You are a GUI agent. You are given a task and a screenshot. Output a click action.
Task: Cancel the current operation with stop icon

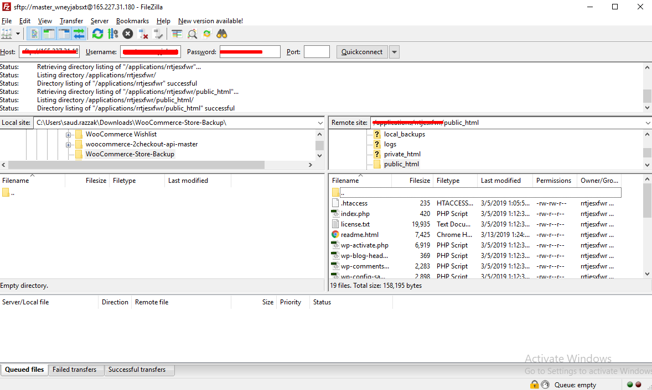pyautogui.click(x=128, y=34)
